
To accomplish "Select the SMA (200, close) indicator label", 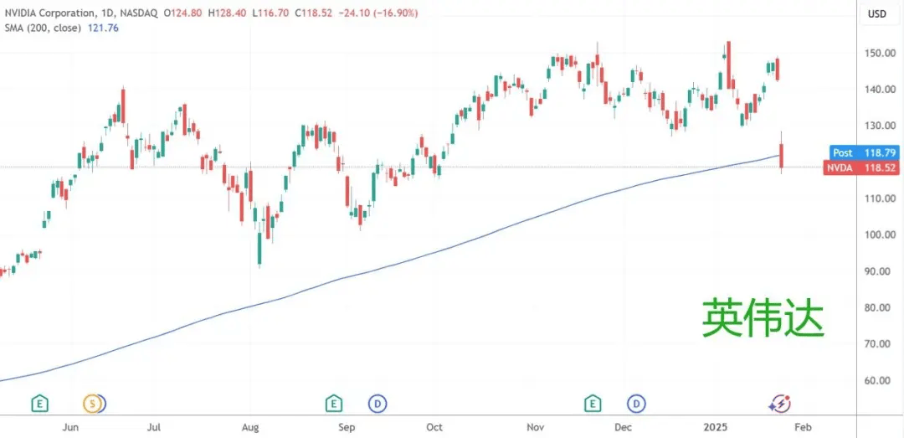I will (44, 27).
